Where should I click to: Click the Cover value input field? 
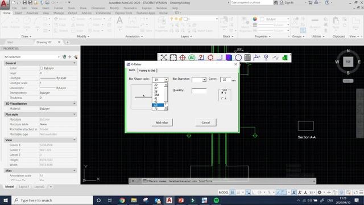[225, 80]
